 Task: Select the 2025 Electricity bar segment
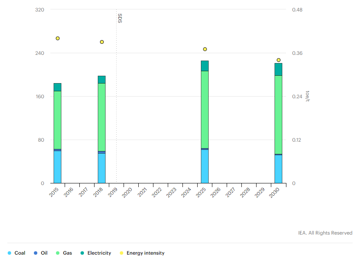(205, 66)
